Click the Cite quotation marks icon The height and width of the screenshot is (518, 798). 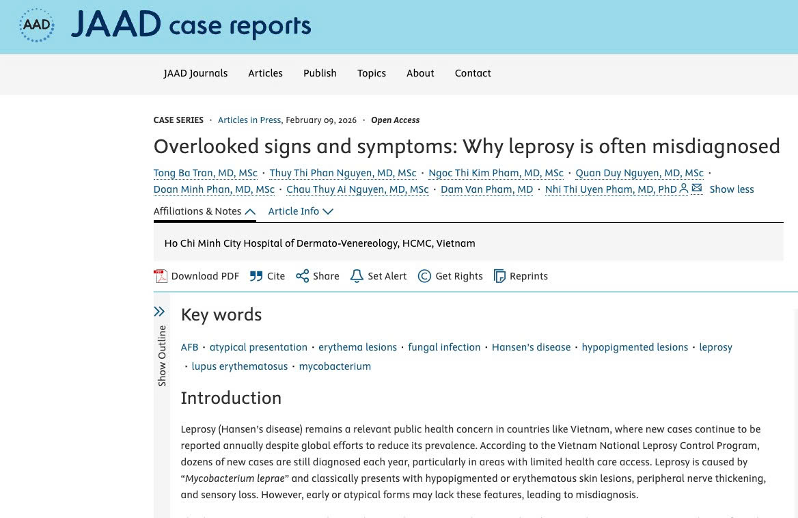256,276
